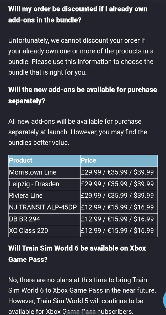Click the NJ TRANSIT ALP-45DP table cell
166x315 pixels.
pyautogui.click(x=44, y=207)
